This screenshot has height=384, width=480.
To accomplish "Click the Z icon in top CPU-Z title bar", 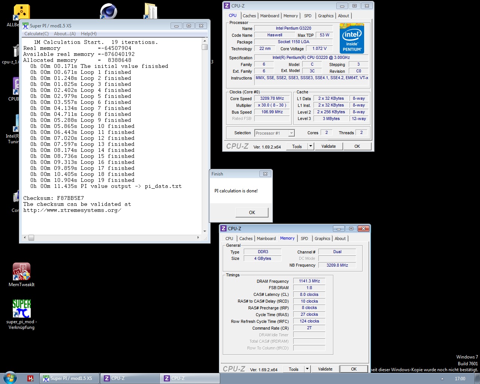I will (226, 6).
